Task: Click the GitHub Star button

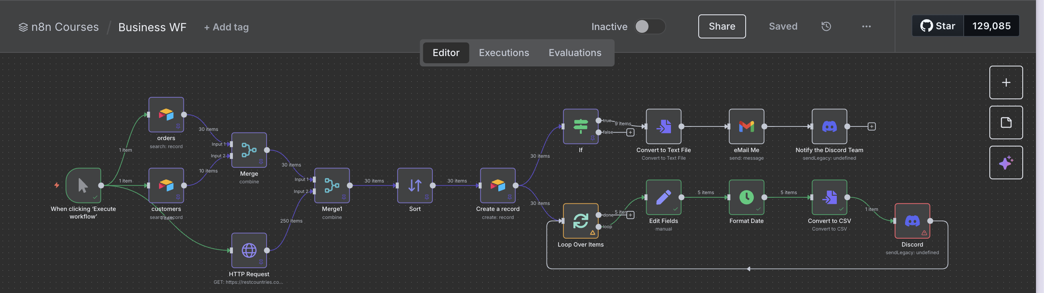Action: pos(938,26)
